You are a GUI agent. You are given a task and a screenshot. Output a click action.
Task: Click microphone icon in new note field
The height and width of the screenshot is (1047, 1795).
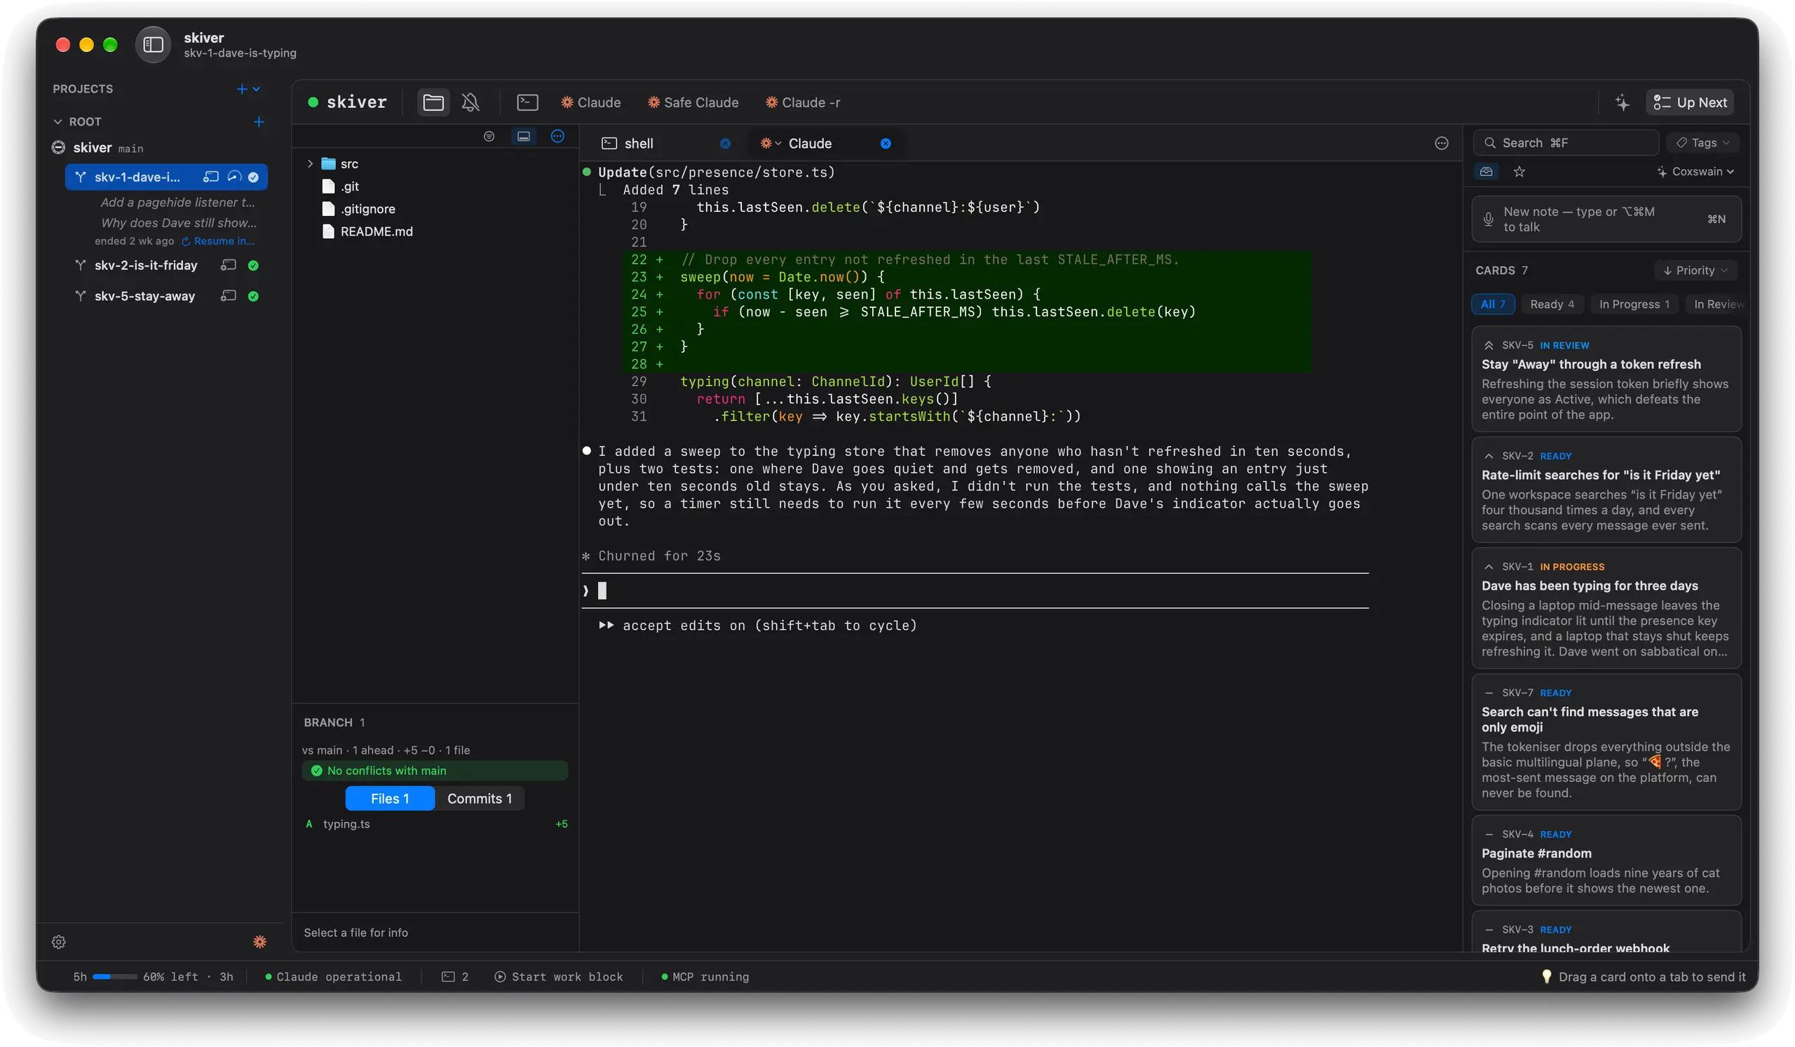[1488, 219]
